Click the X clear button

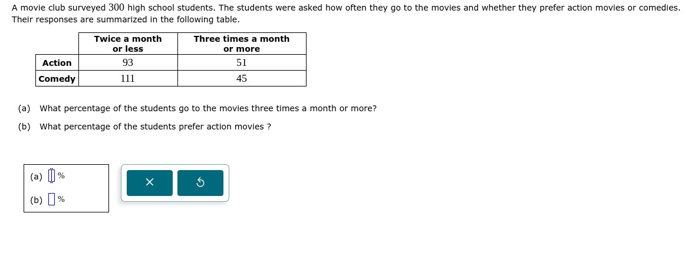(149, 182)
